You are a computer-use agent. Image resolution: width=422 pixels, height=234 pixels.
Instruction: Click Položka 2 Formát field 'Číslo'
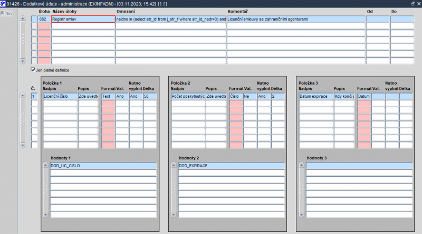pyautogui.click(x=236, y=96)
